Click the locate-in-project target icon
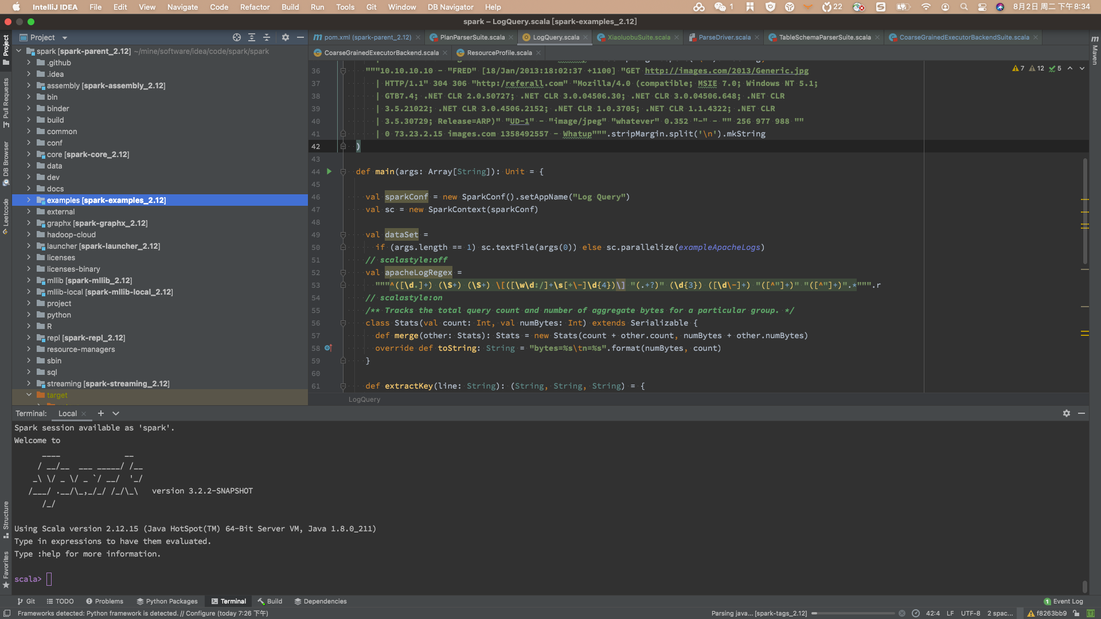The height and width of the screenshot is (619, 1101). pyautogui.click(x=237, y=37)
